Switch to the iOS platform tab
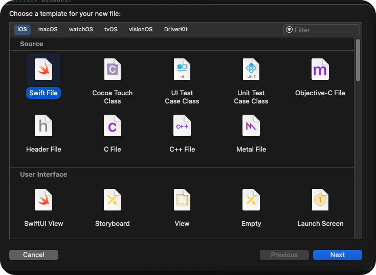Viewport: 376px width, 275px height. [22, 29]
